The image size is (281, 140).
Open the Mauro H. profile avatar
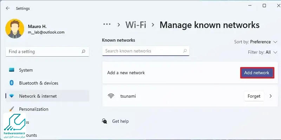pyautogui.click(x=15, y=29)
